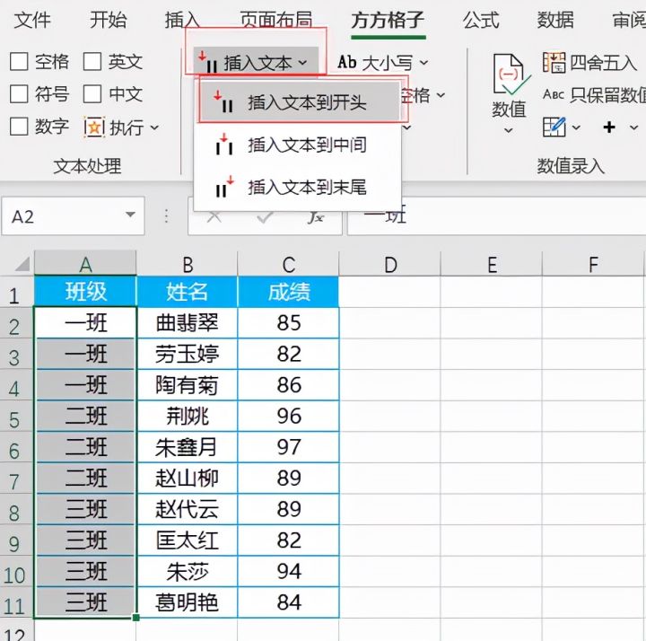Viewport: 646px width, 641px height.
Task: Select cell with name 朱莎
Action: [x=187, y=571]
